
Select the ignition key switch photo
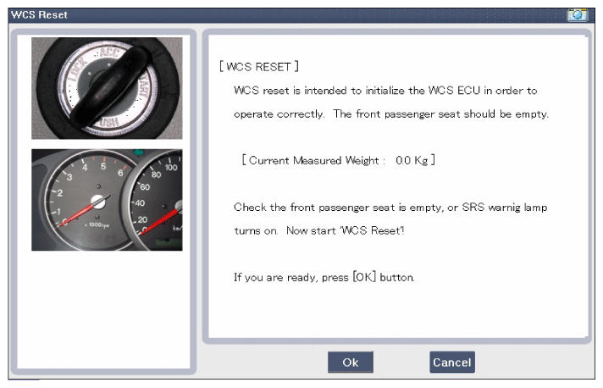107,88
